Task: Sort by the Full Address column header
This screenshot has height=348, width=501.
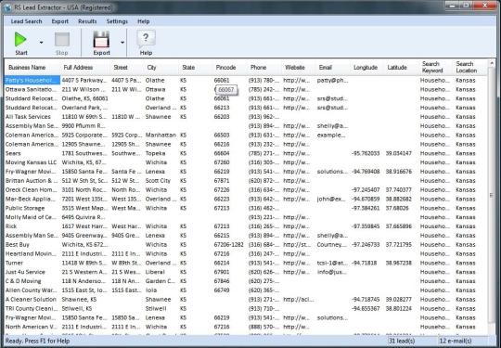Action: coord(85,68)
